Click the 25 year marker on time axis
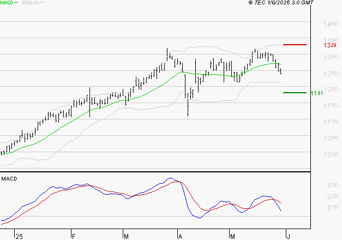Viewport: 342px width, 240px height. pos(19,236)
